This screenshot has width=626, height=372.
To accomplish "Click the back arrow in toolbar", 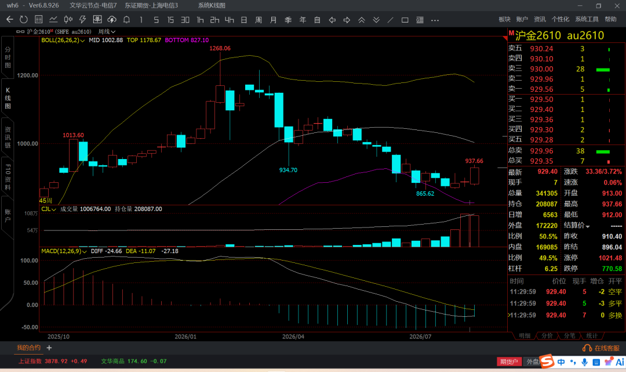I will coord(10,20).
